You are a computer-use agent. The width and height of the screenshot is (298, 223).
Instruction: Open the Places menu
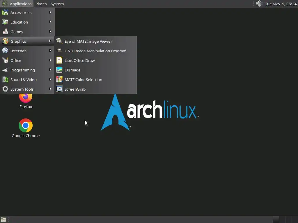click(41, 4)
